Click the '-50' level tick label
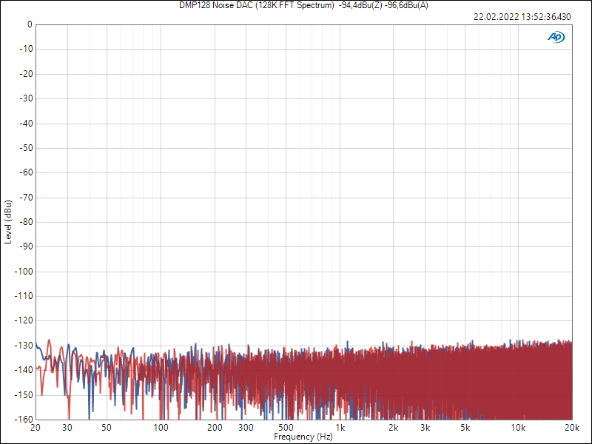 click(26, 148)
